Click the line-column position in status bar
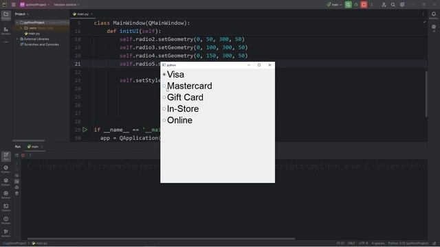This screenshot has width=440, height=247. point(340,244)
